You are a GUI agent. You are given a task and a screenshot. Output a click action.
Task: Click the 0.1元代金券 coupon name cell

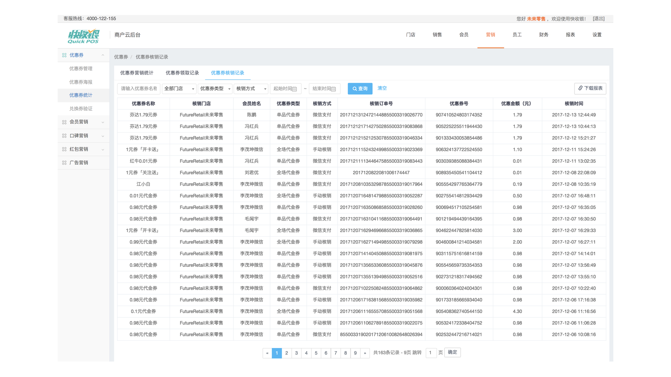click(143, 311)
